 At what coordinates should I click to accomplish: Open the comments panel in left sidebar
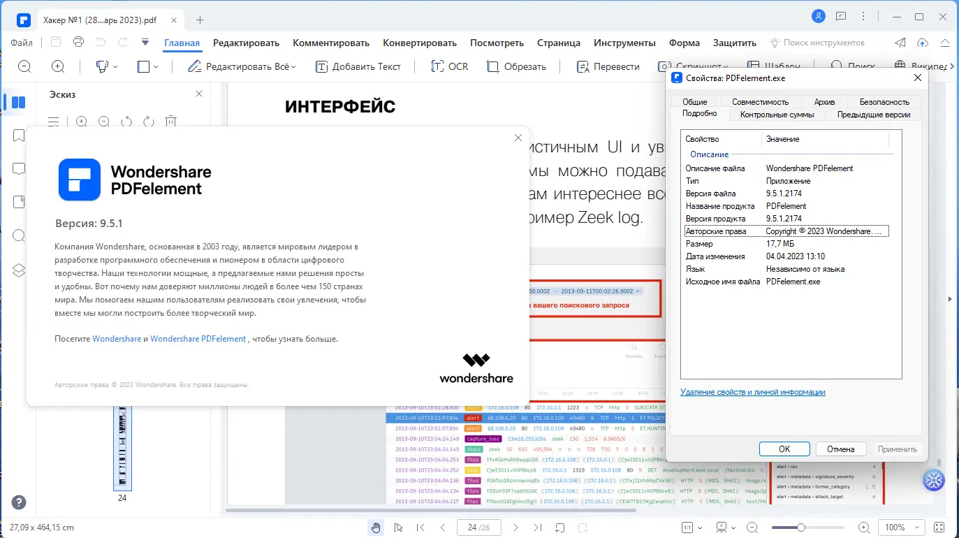point(19,169)
